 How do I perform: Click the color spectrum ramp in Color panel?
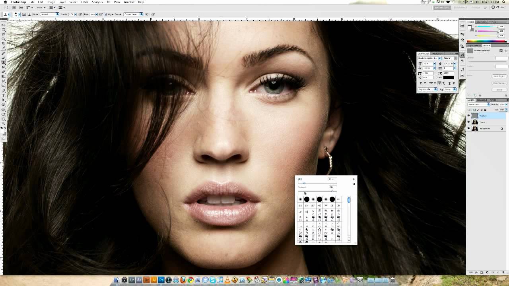click(x=487, y=41)
